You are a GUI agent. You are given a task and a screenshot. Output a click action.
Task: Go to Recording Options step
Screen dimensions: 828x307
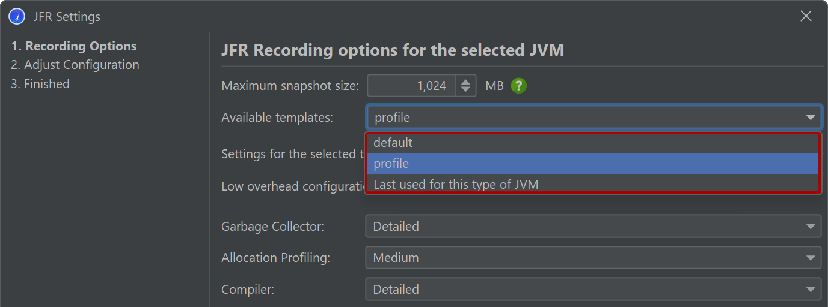(74, 46)
